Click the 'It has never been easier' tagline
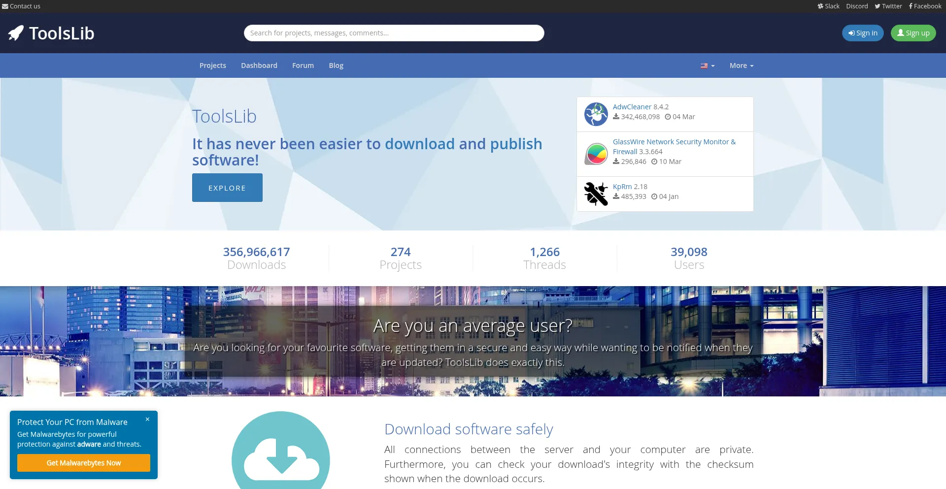Viewport: 946px width, 489px height. pyautogui.click(x=367, y=152)
